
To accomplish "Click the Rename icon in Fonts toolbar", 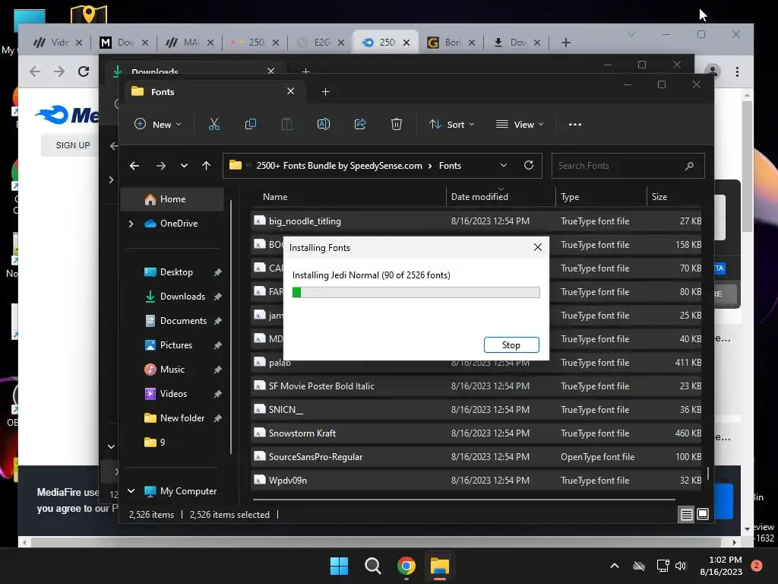I will [x=324, y=124].
